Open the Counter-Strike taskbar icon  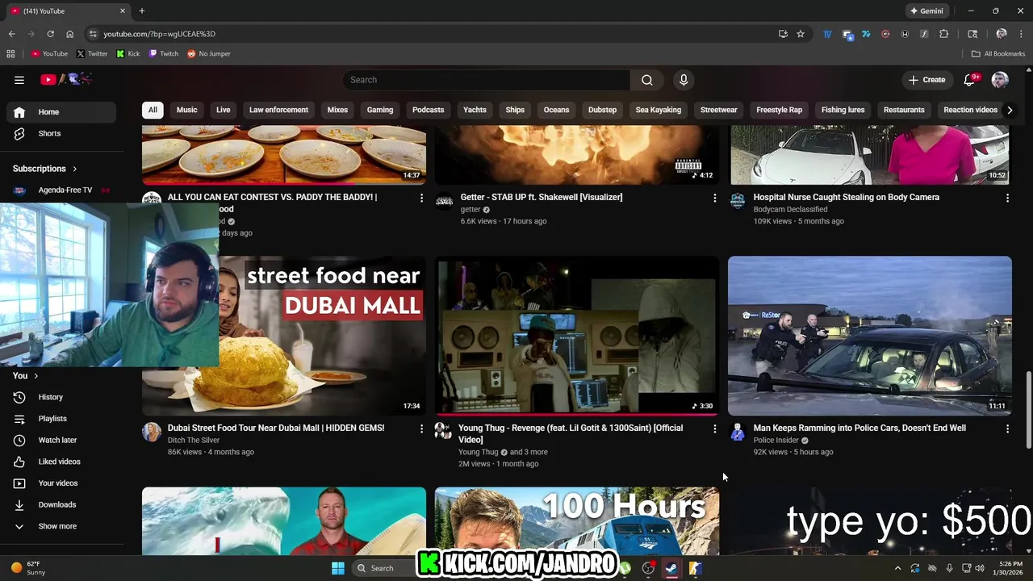click(x=695, y=568)
